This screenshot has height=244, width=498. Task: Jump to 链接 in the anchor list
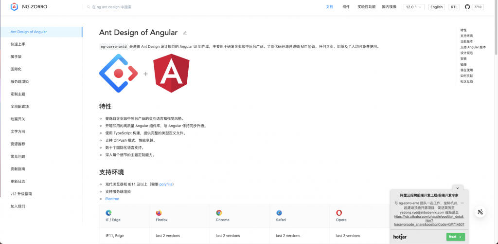[x=463, y=65]
